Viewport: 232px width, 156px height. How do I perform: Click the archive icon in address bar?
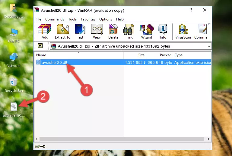[53, 46]
